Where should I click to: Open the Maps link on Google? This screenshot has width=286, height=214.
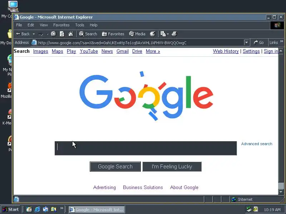pos(58,51)
